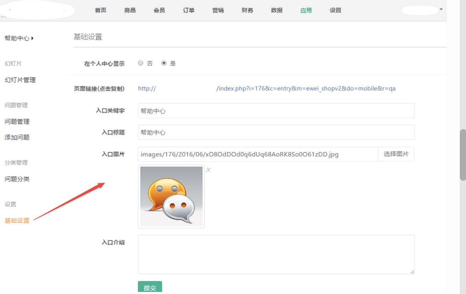
Task: Expand the account dropdown arrow
Action: click(x=441, y=9)
